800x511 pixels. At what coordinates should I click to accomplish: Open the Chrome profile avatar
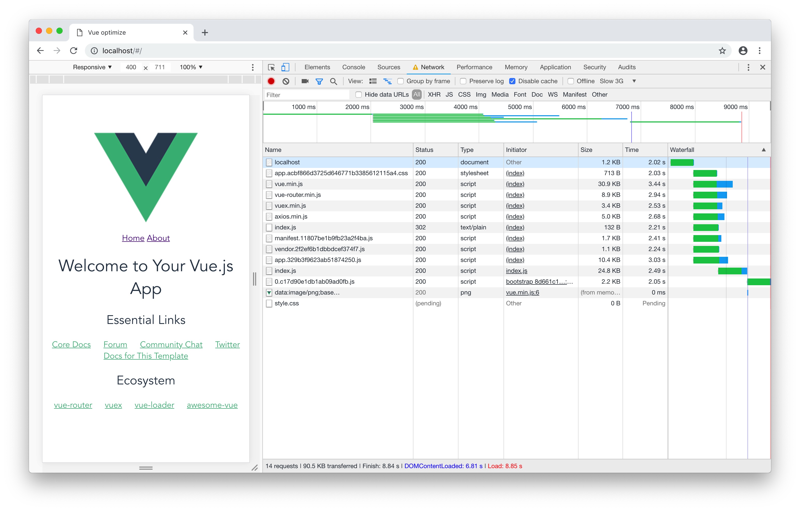(743, 51)
